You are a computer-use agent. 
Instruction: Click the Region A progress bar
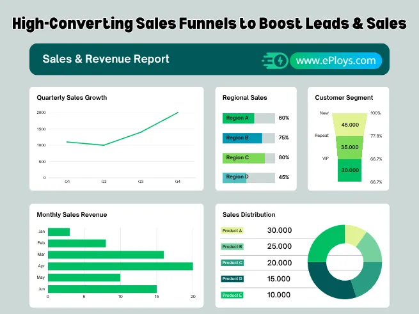(x=249, y=118)
